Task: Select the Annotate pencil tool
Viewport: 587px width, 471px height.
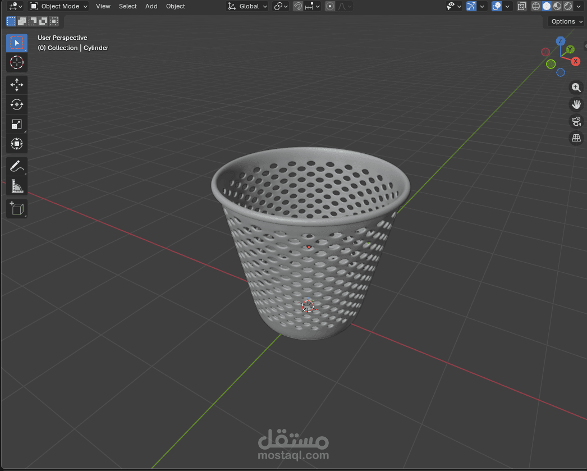Action: point(16,167)
